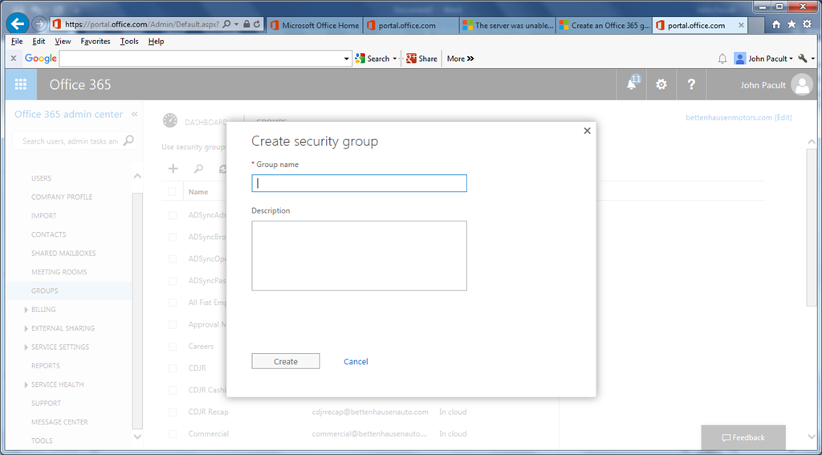822x455 pixels.
Task: Click the Cancel link
Action: coord(356,362)
